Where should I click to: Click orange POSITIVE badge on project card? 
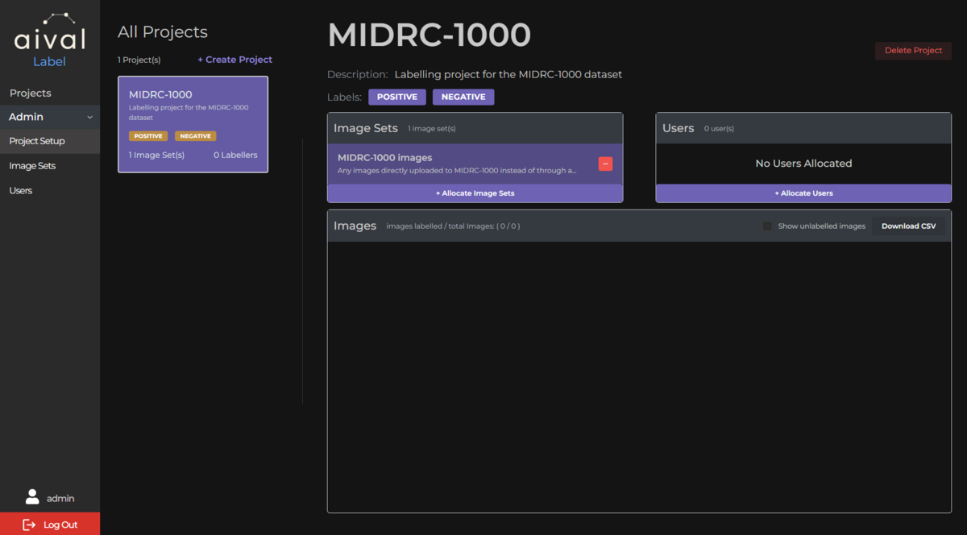coord(148,136)
